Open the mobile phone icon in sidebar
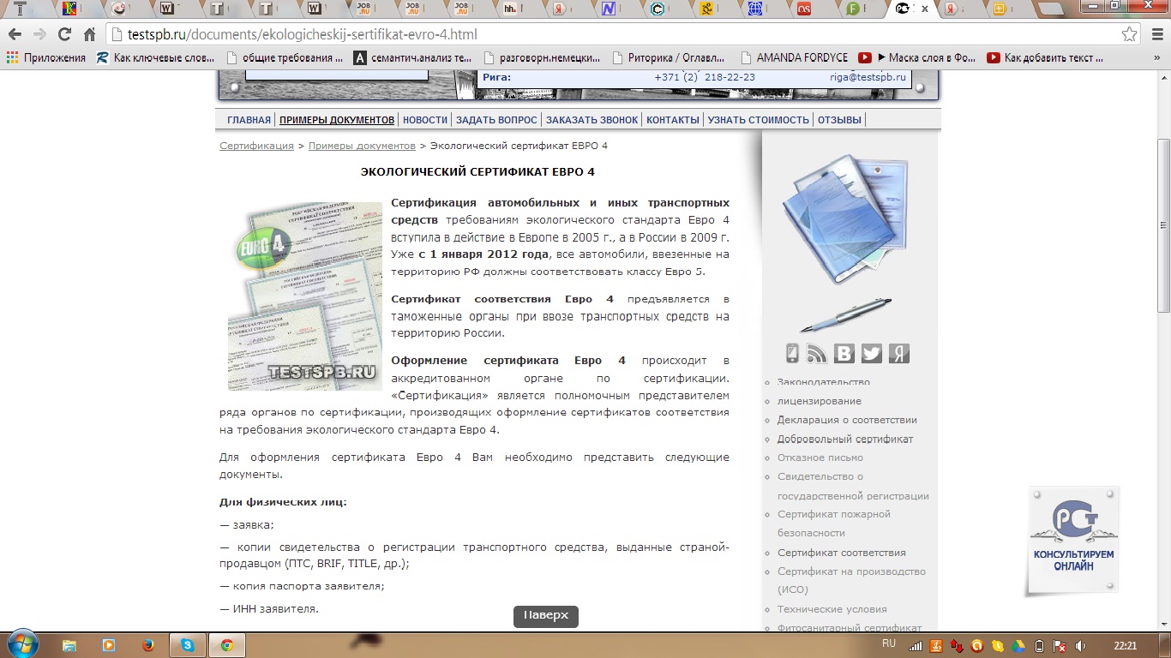 [x=793, y=353]
